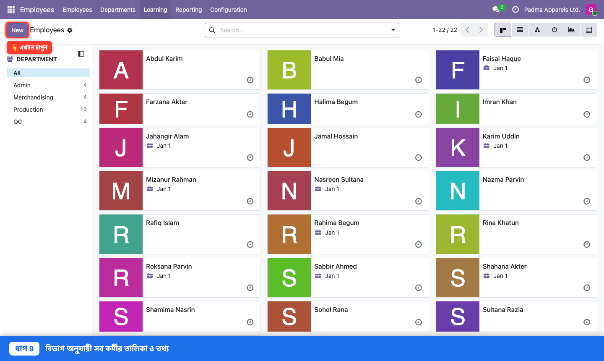Open the apps grid home menu

[x=11, y=10]
